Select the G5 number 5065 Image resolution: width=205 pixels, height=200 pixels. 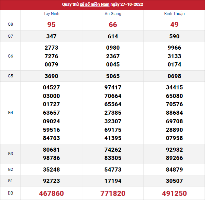(x=113, y=76)
